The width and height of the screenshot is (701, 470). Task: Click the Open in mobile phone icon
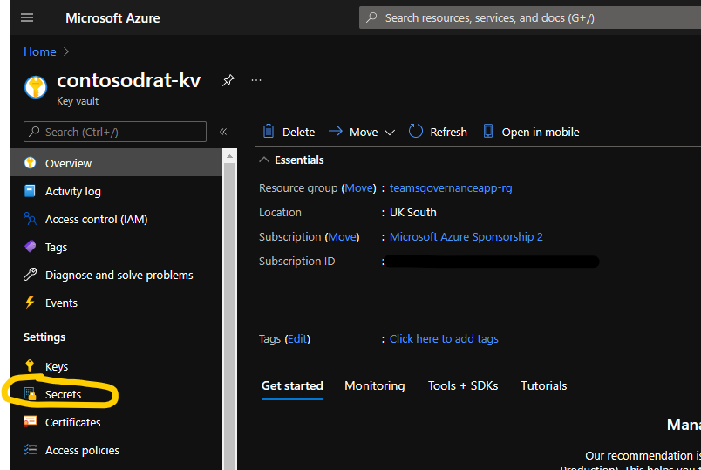[487, 131]
